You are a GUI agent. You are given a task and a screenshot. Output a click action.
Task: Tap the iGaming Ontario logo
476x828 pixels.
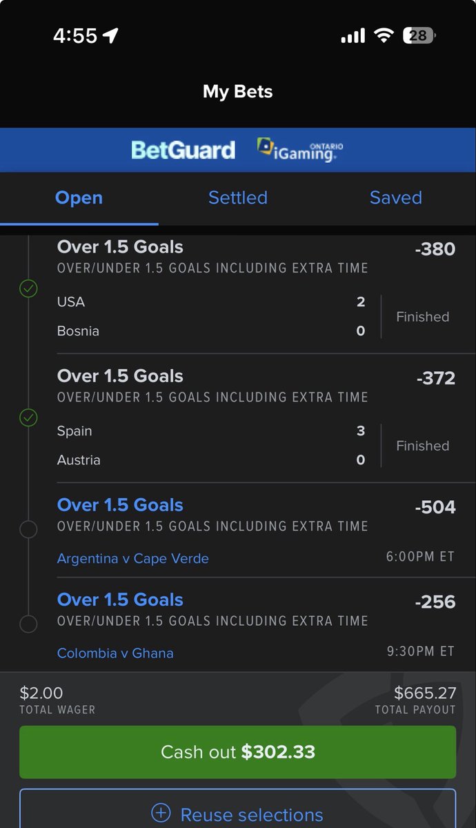coord(300,149)
